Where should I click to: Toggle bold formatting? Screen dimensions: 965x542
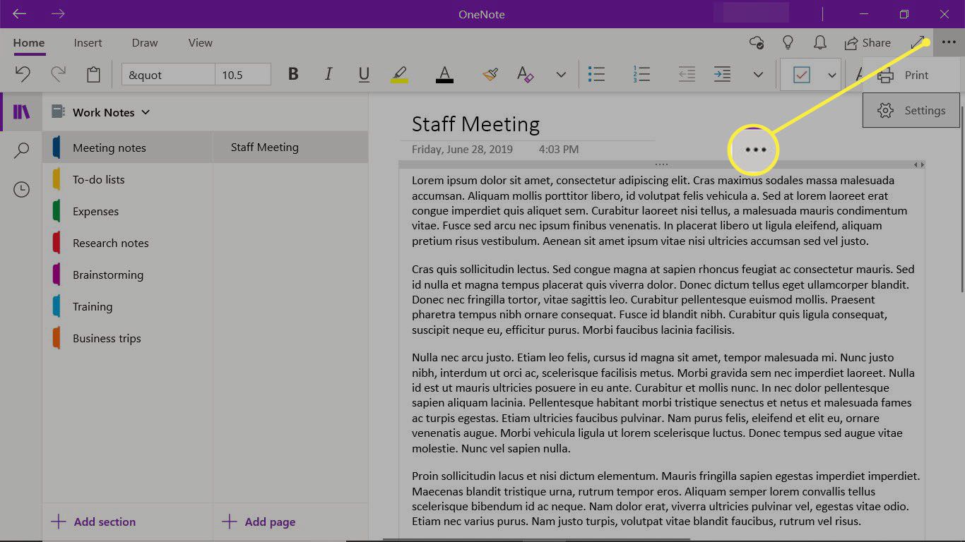point(293,74)
